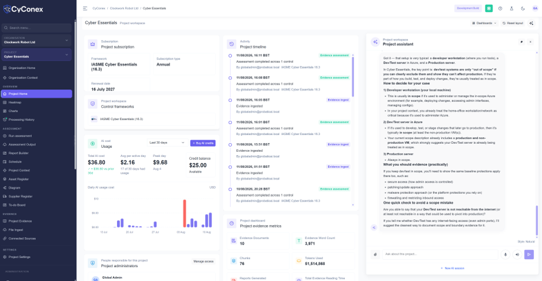Click the attachment icon beside the chat input
Screen dimensions: 542x281
coord(375,254)
